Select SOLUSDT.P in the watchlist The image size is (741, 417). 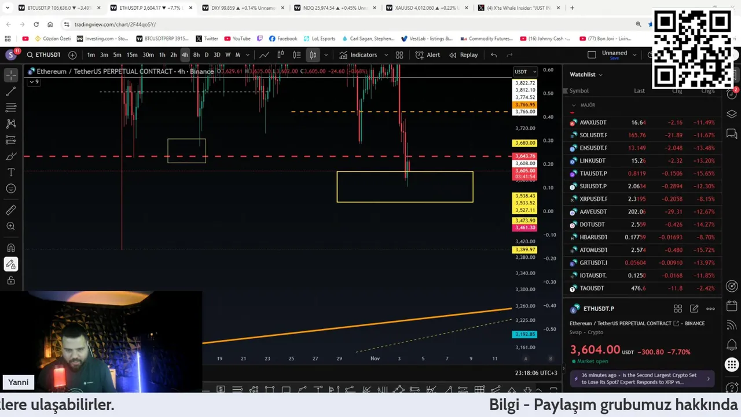coord(644,136)
